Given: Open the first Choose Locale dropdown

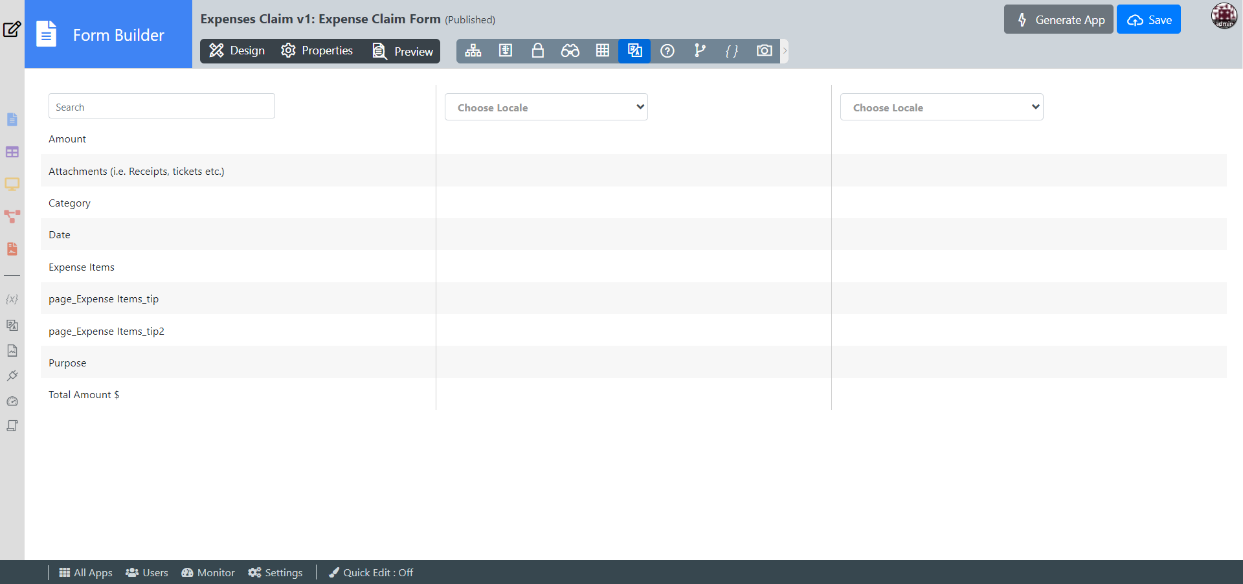Looking at the screenshot, I should click(546, 107).
